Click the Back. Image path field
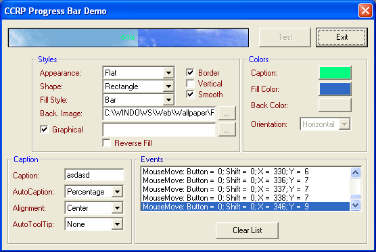 click(x=159, y=113)
